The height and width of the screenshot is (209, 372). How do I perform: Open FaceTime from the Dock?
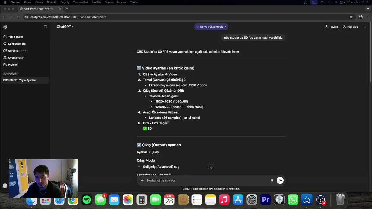155,200
